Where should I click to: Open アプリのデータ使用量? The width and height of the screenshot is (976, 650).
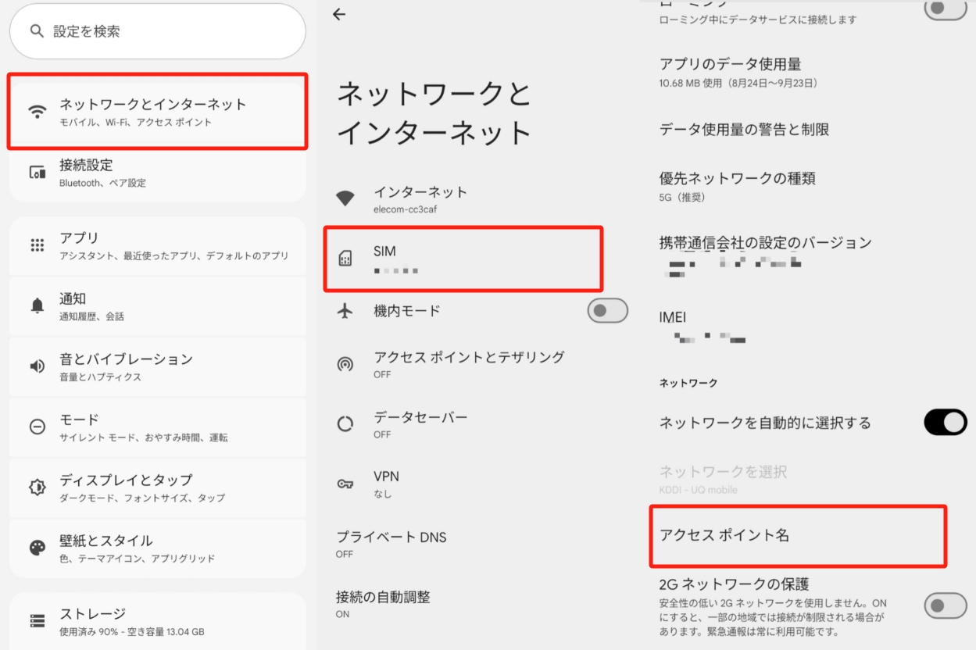coord(809,72)
